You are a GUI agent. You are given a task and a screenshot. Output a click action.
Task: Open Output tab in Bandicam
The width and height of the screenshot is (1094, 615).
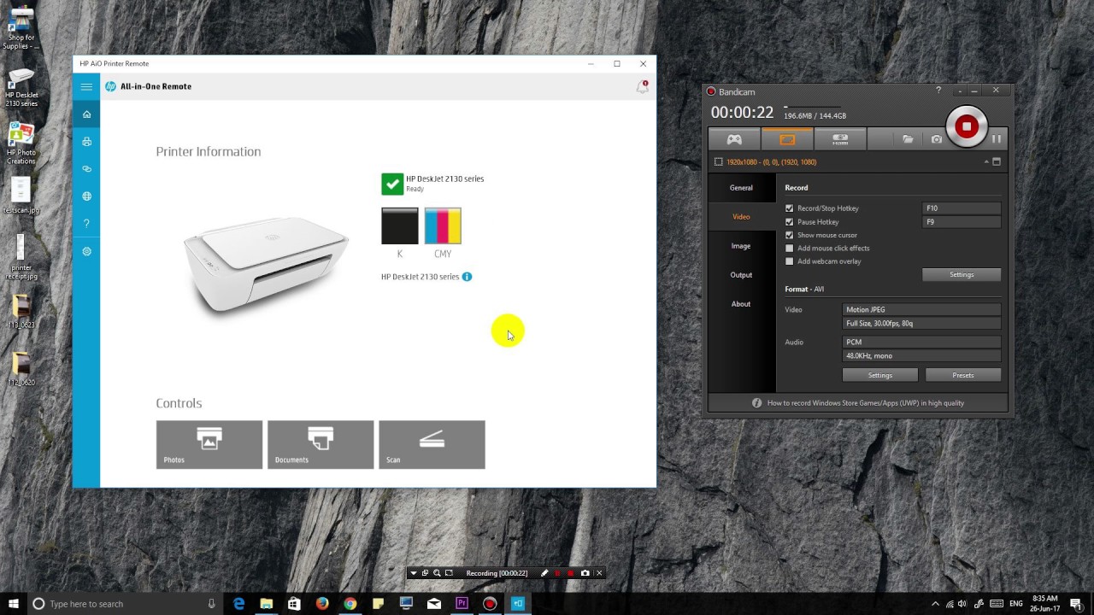point(741,275)
